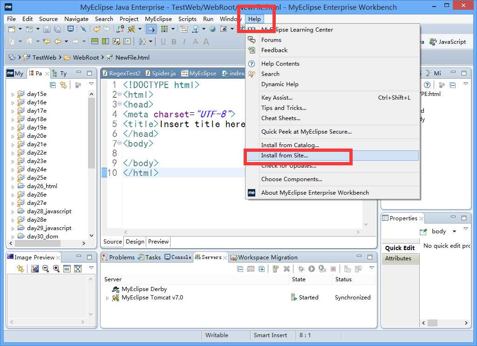Open the Package Explorer view menu triangle
Viewport: 477px width, 346px height.
coord(91,84)
